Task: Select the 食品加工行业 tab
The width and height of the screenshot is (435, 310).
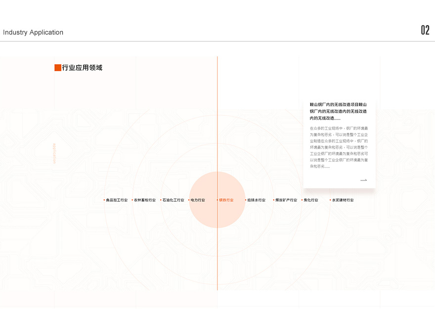Action: point(117,200)
